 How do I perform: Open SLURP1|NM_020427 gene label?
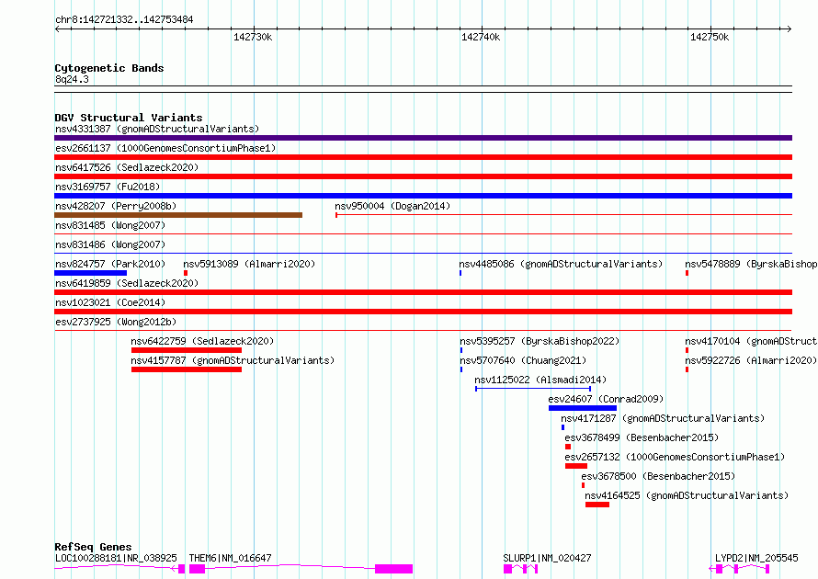point(547,558)
